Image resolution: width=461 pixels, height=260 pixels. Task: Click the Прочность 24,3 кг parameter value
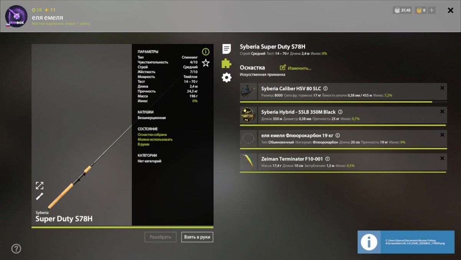pyautogui.click(x=192, y=91)
